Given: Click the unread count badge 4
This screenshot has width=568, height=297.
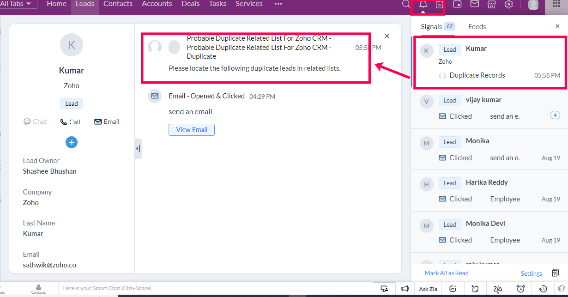Looking at the screenshot, I should point(555,115).
